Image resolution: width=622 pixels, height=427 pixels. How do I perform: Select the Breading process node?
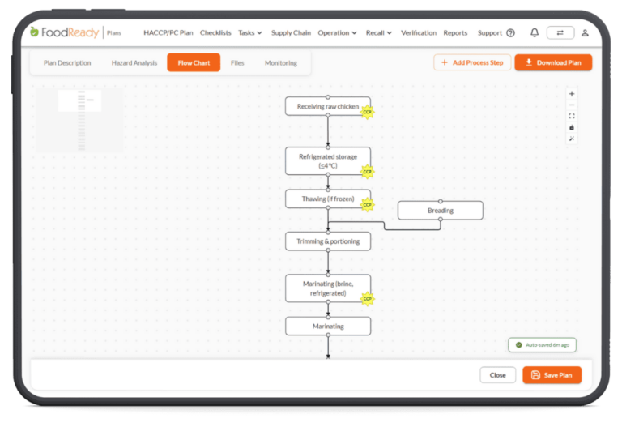point(441,211)
